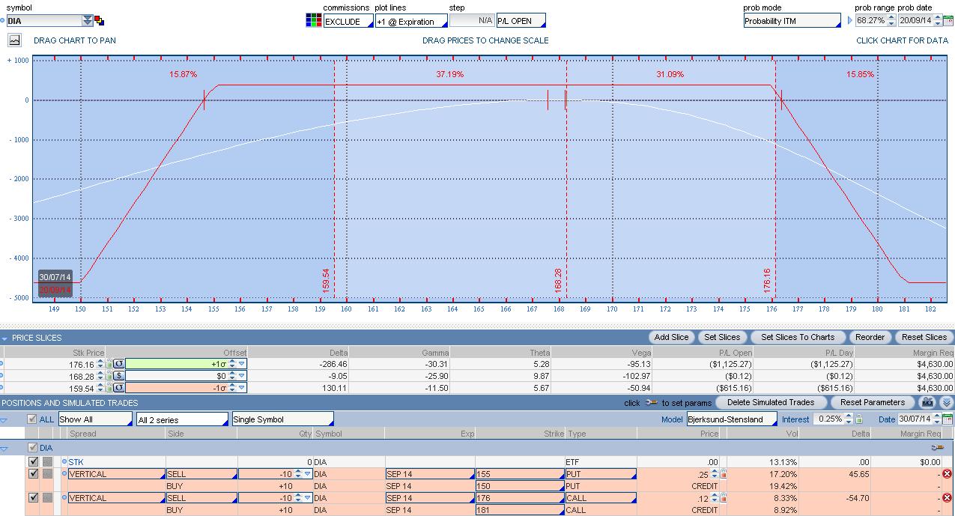Open the Show All filter dropdown

click(x=94, y=419)
